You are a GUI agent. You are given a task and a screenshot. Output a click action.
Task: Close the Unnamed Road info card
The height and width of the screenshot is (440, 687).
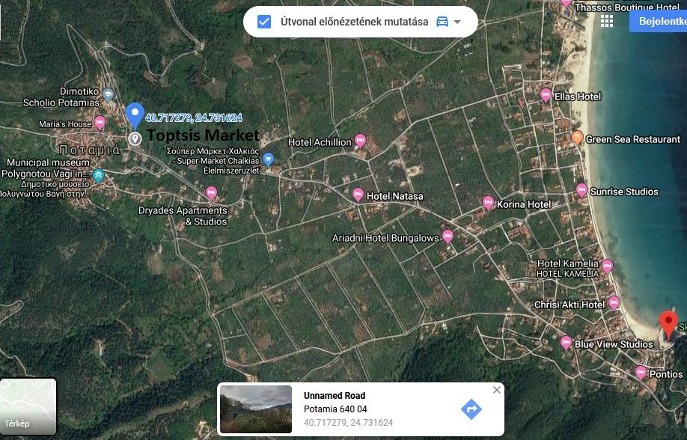tap(496, 390)
